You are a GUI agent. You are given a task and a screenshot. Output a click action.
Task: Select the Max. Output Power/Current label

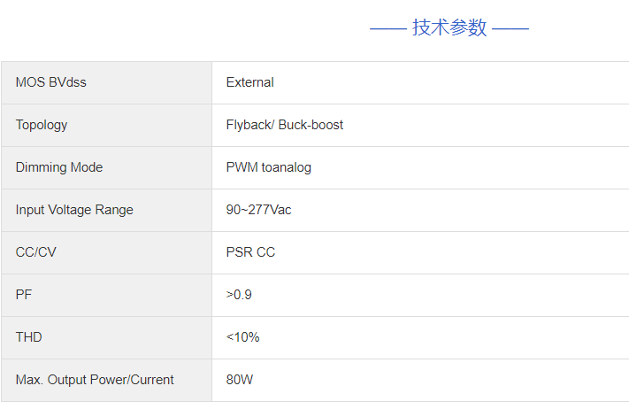[95, 380]
